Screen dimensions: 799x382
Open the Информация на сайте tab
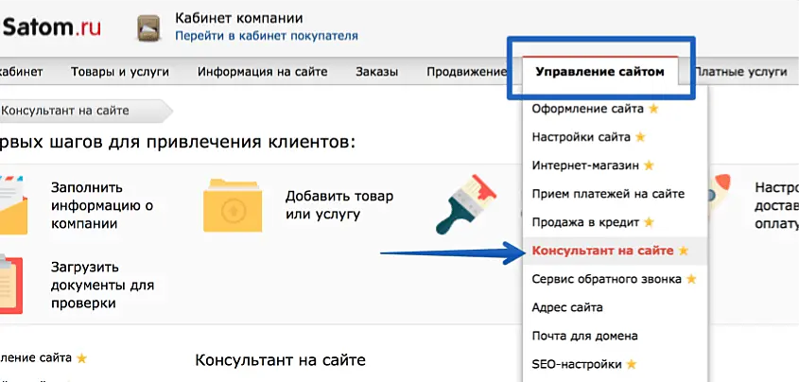point(263,72)
